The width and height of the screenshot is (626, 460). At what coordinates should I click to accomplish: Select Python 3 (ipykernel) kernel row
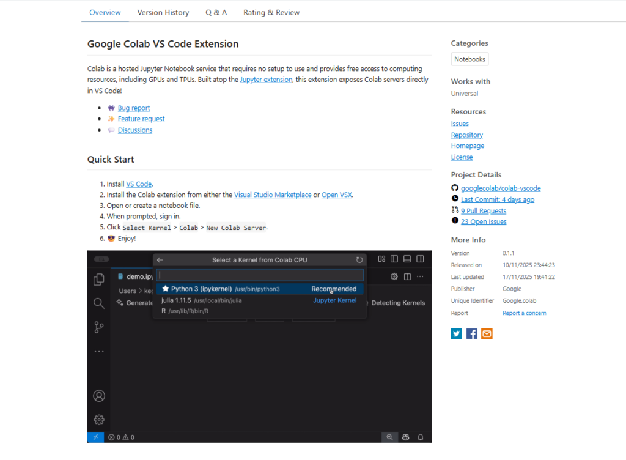260,289
